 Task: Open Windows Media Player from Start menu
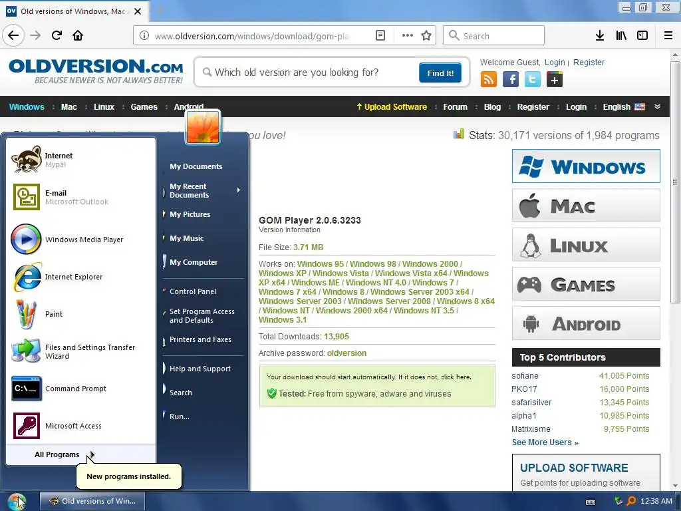pos(80,240)
